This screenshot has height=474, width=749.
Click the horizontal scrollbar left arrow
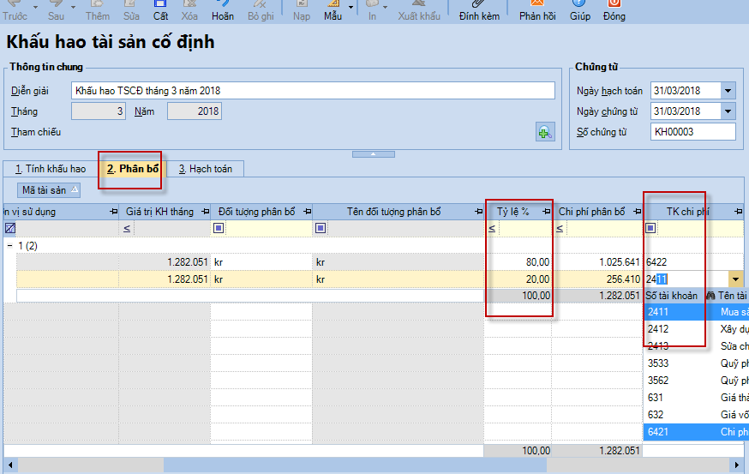tap(10, 465)
